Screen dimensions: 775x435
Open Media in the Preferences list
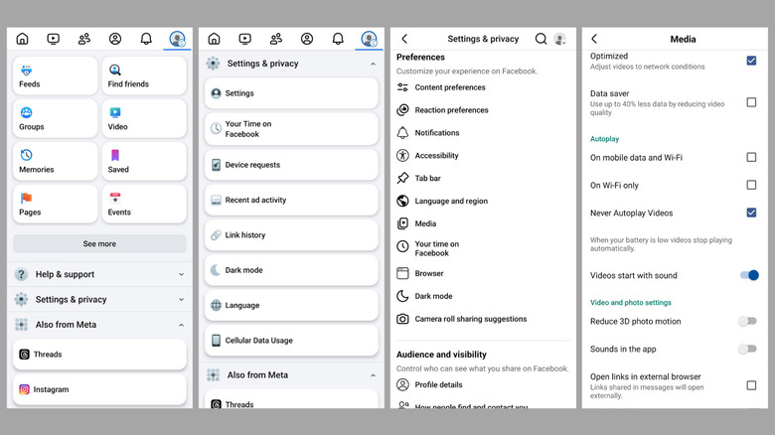(x=425, y=223)
